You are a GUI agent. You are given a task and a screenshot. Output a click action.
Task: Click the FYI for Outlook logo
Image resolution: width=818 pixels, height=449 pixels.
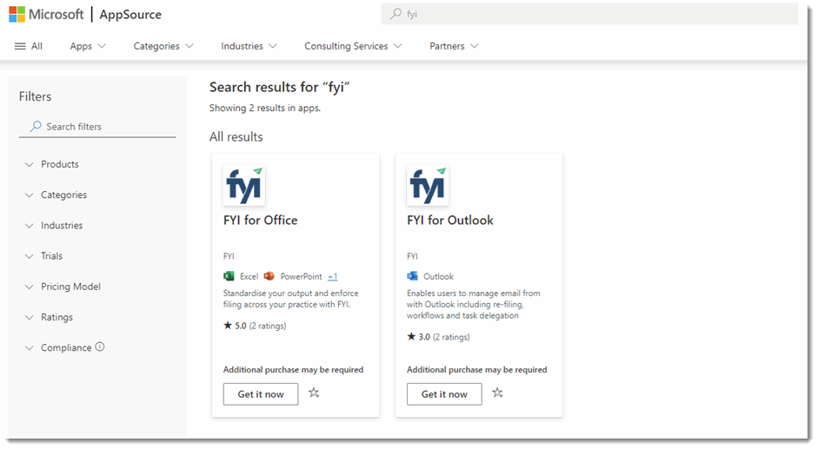coord(428,185)
